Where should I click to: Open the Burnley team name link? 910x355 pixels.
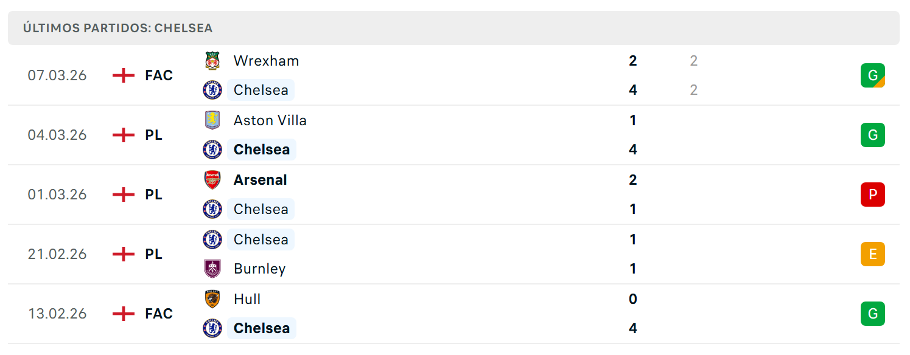[x=259, y=269]
